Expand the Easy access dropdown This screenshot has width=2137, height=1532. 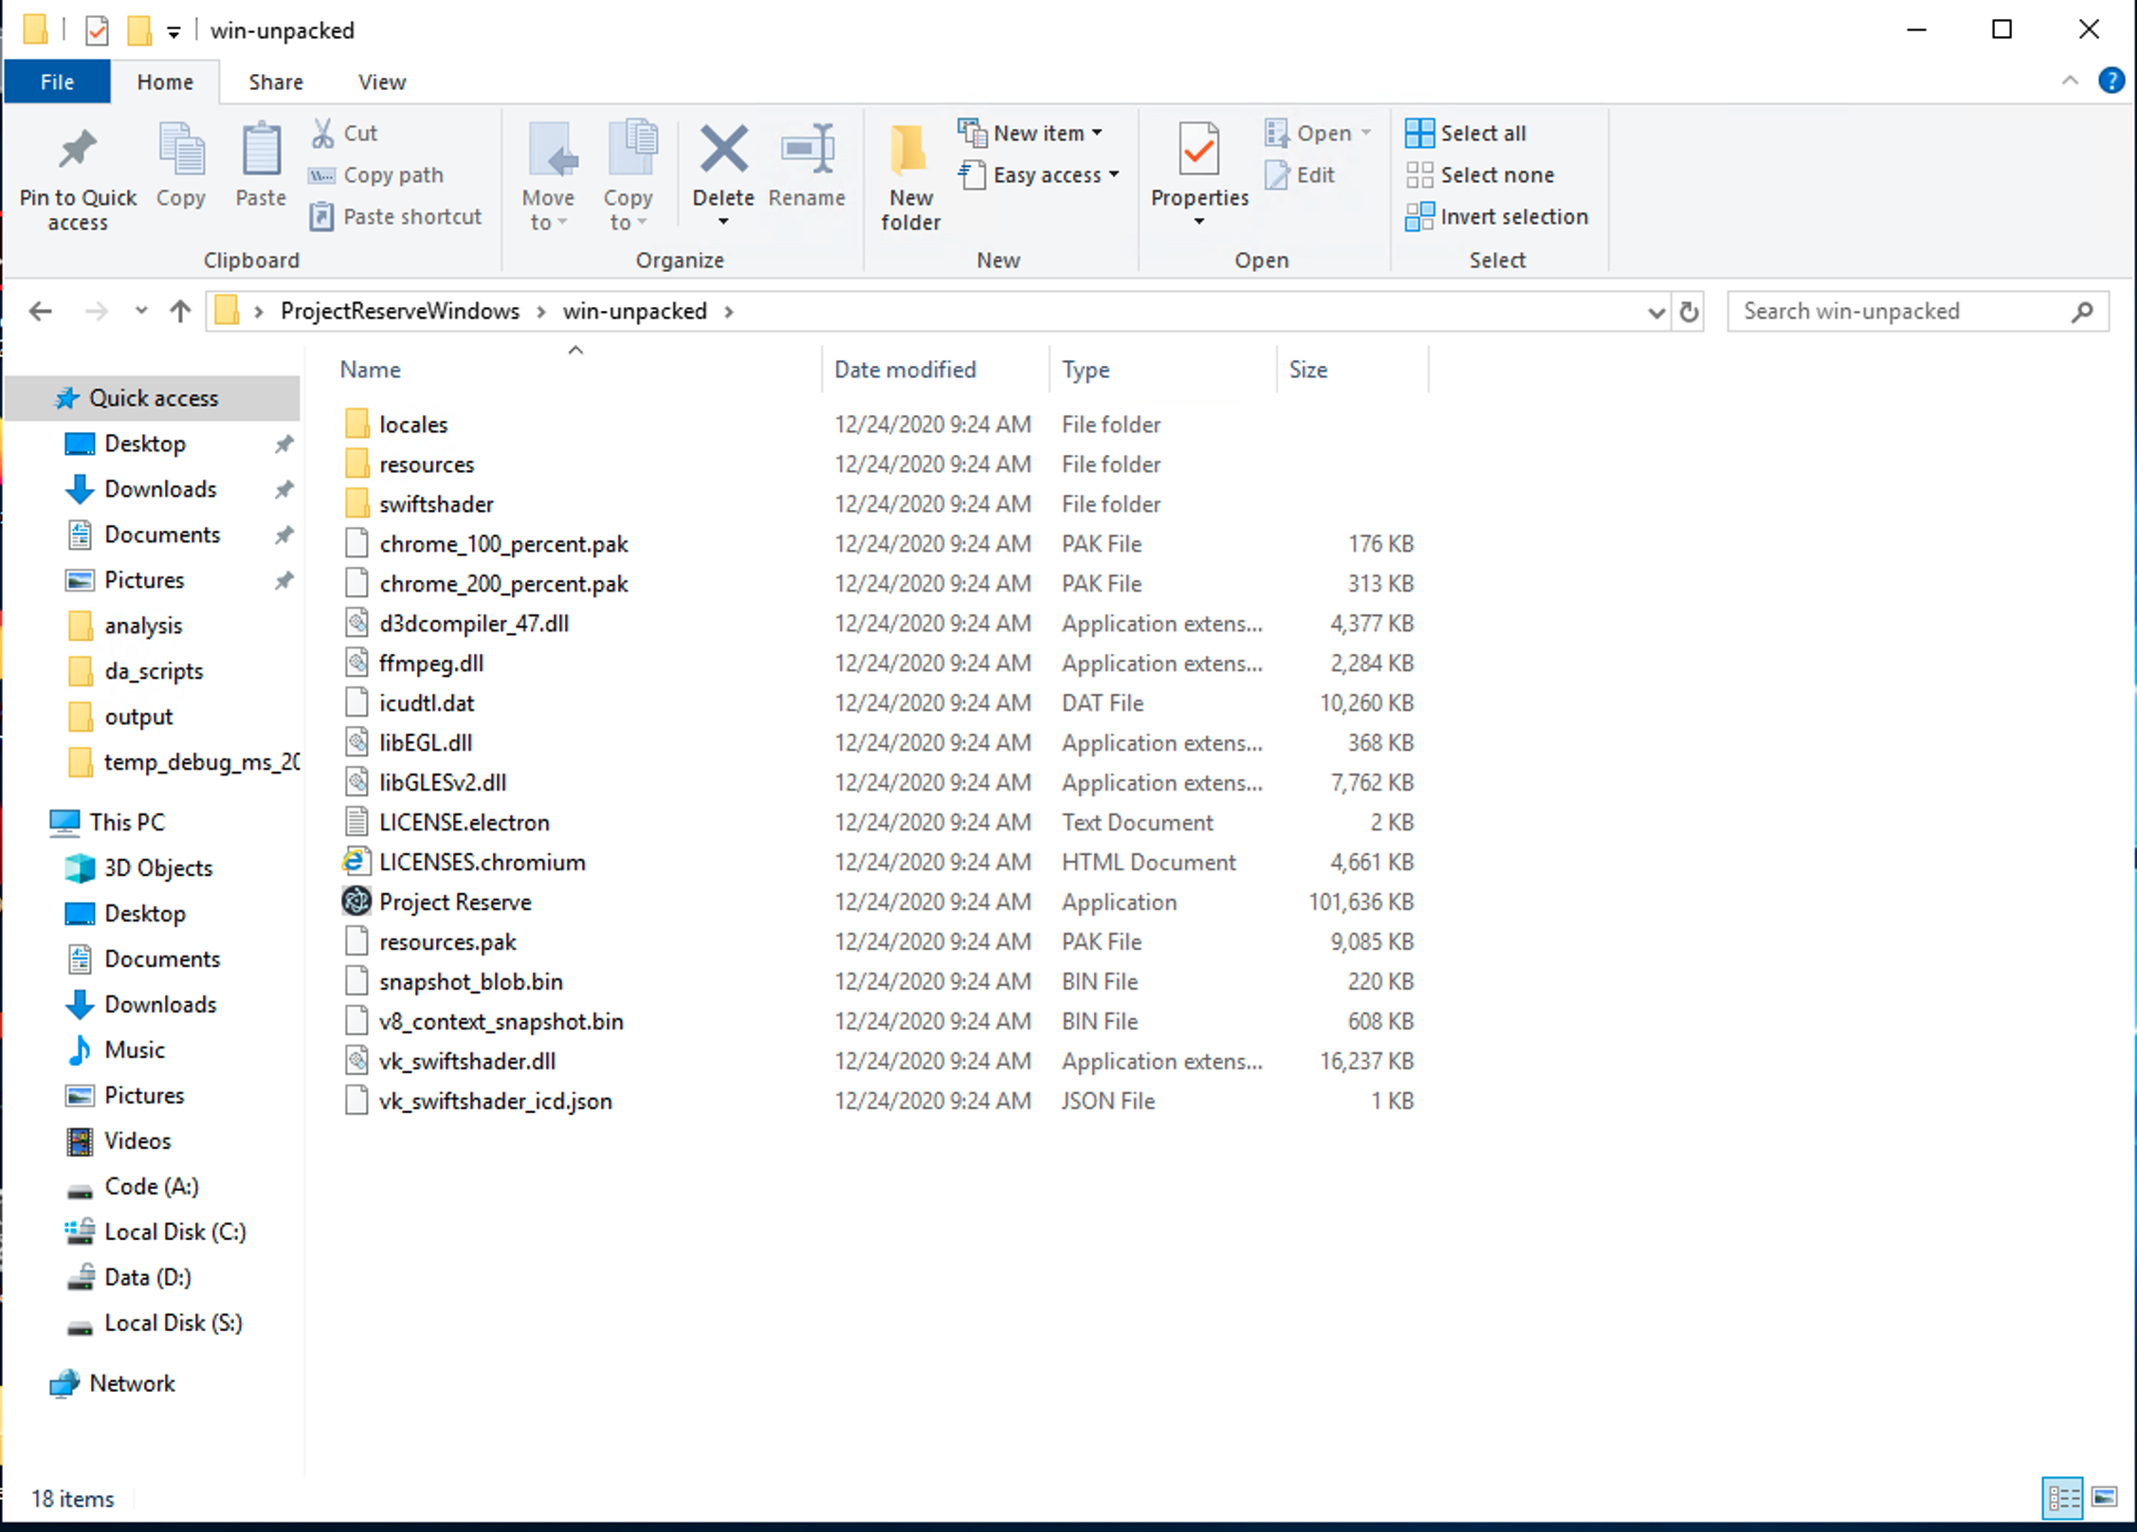coord(1046,175)
